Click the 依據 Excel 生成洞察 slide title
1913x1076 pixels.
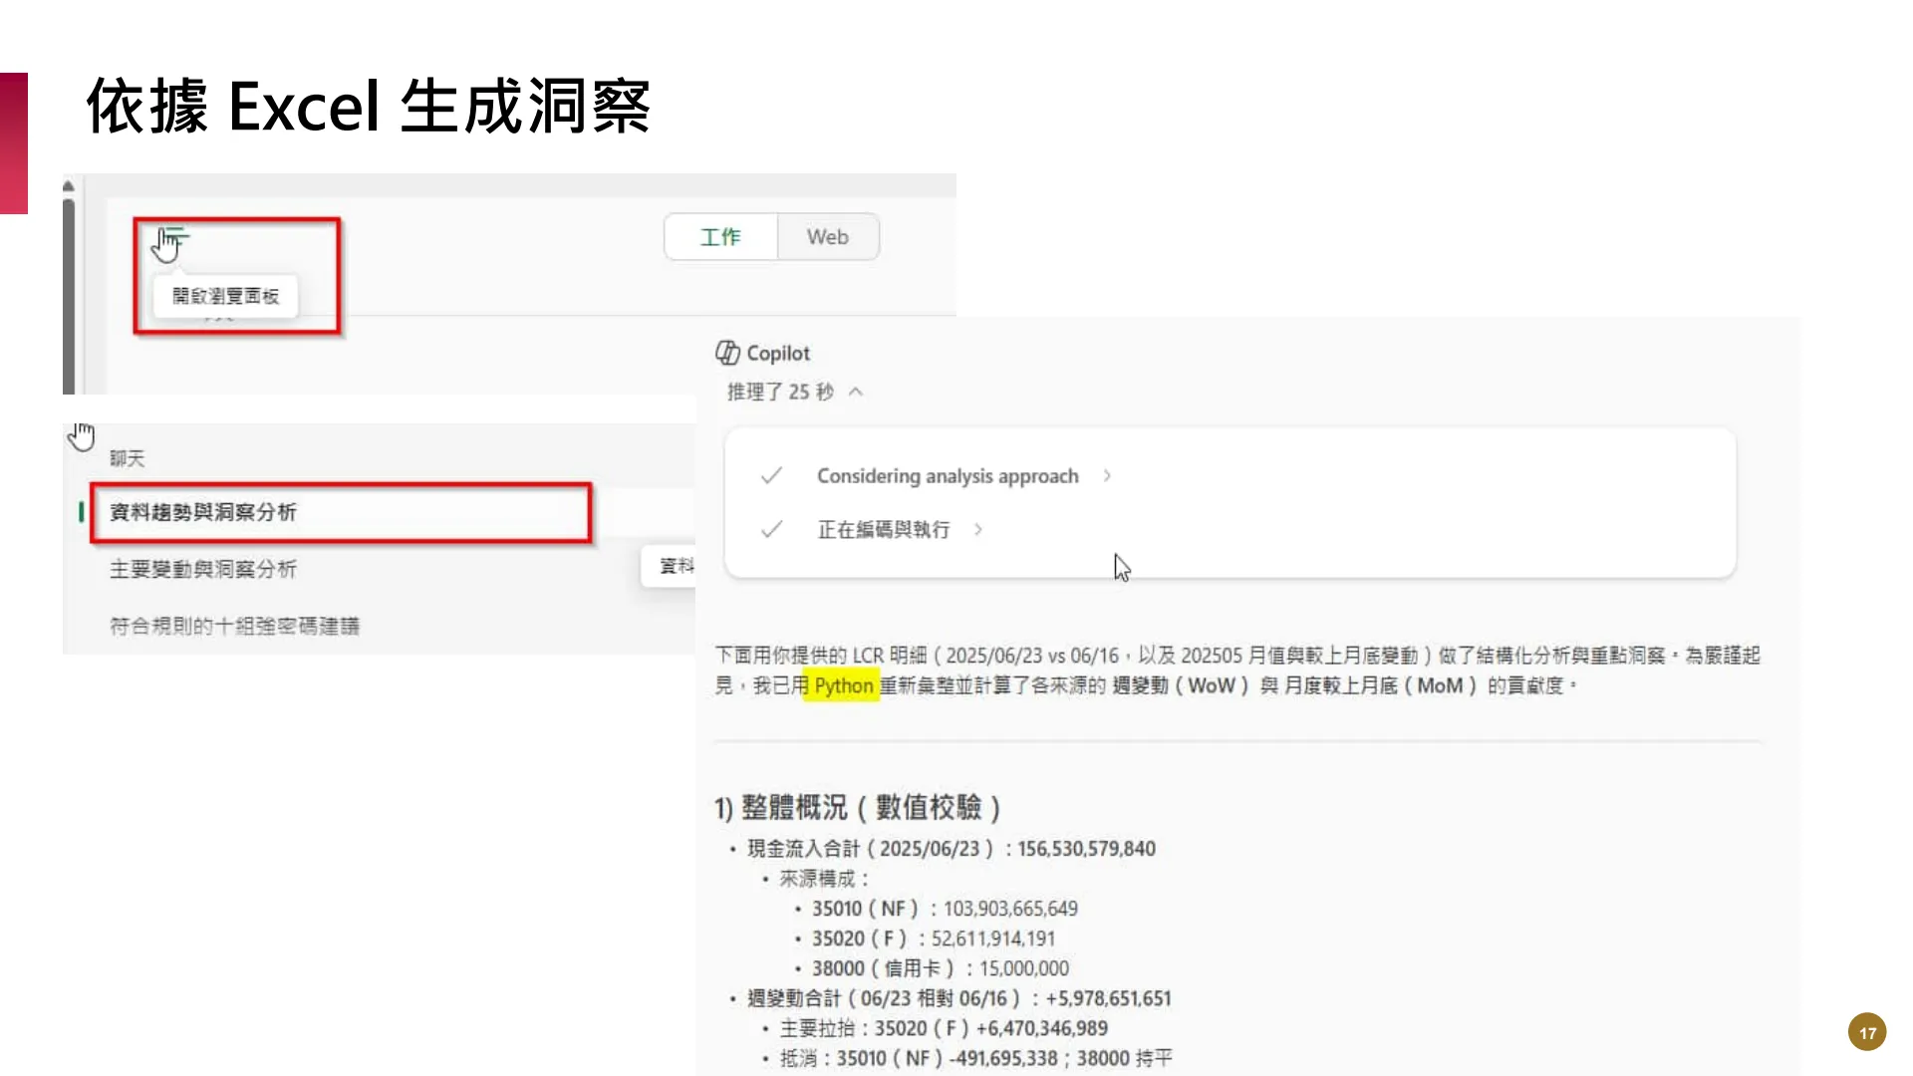[x=369, y=106]
